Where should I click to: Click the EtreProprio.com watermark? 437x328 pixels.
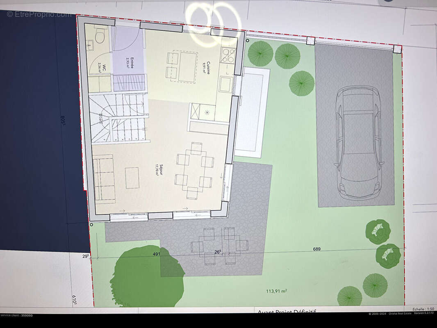pos(39,14)
